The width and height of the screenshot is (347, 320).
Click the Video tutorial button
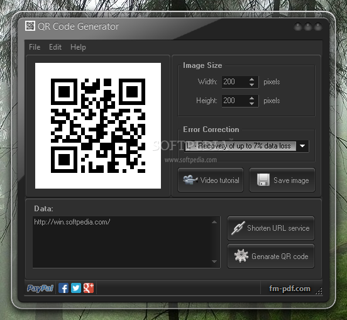pos(211,180)
